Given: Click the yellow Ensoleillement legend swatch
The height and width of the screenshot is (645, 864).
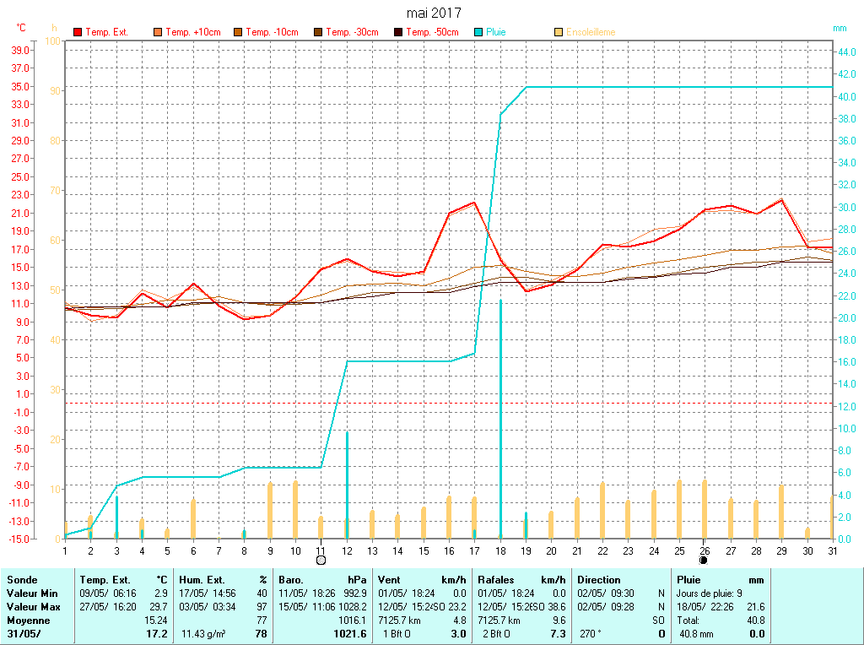Looking at the screenshot, I should 559,32.
